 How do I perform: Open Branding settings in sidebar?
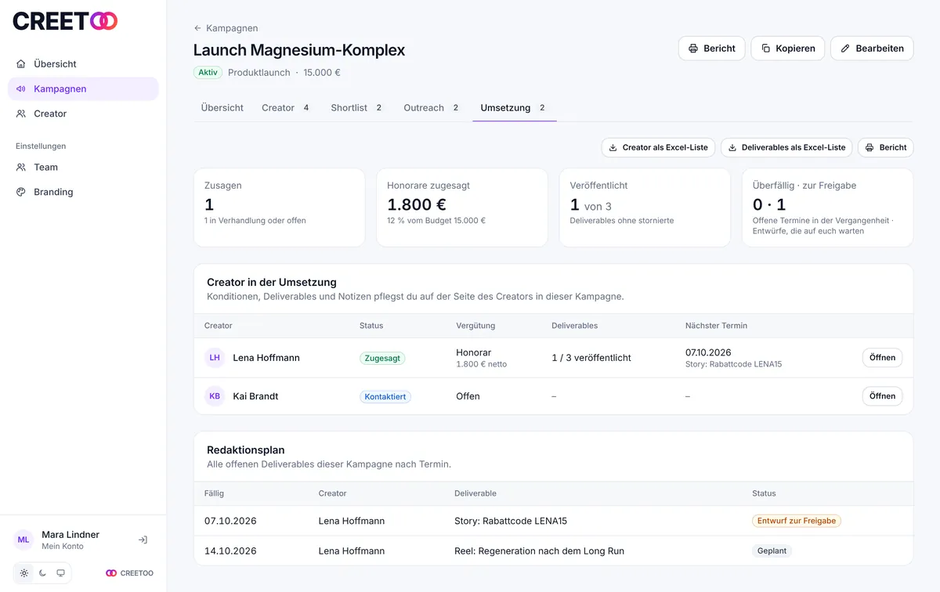(x=83, y=192)
